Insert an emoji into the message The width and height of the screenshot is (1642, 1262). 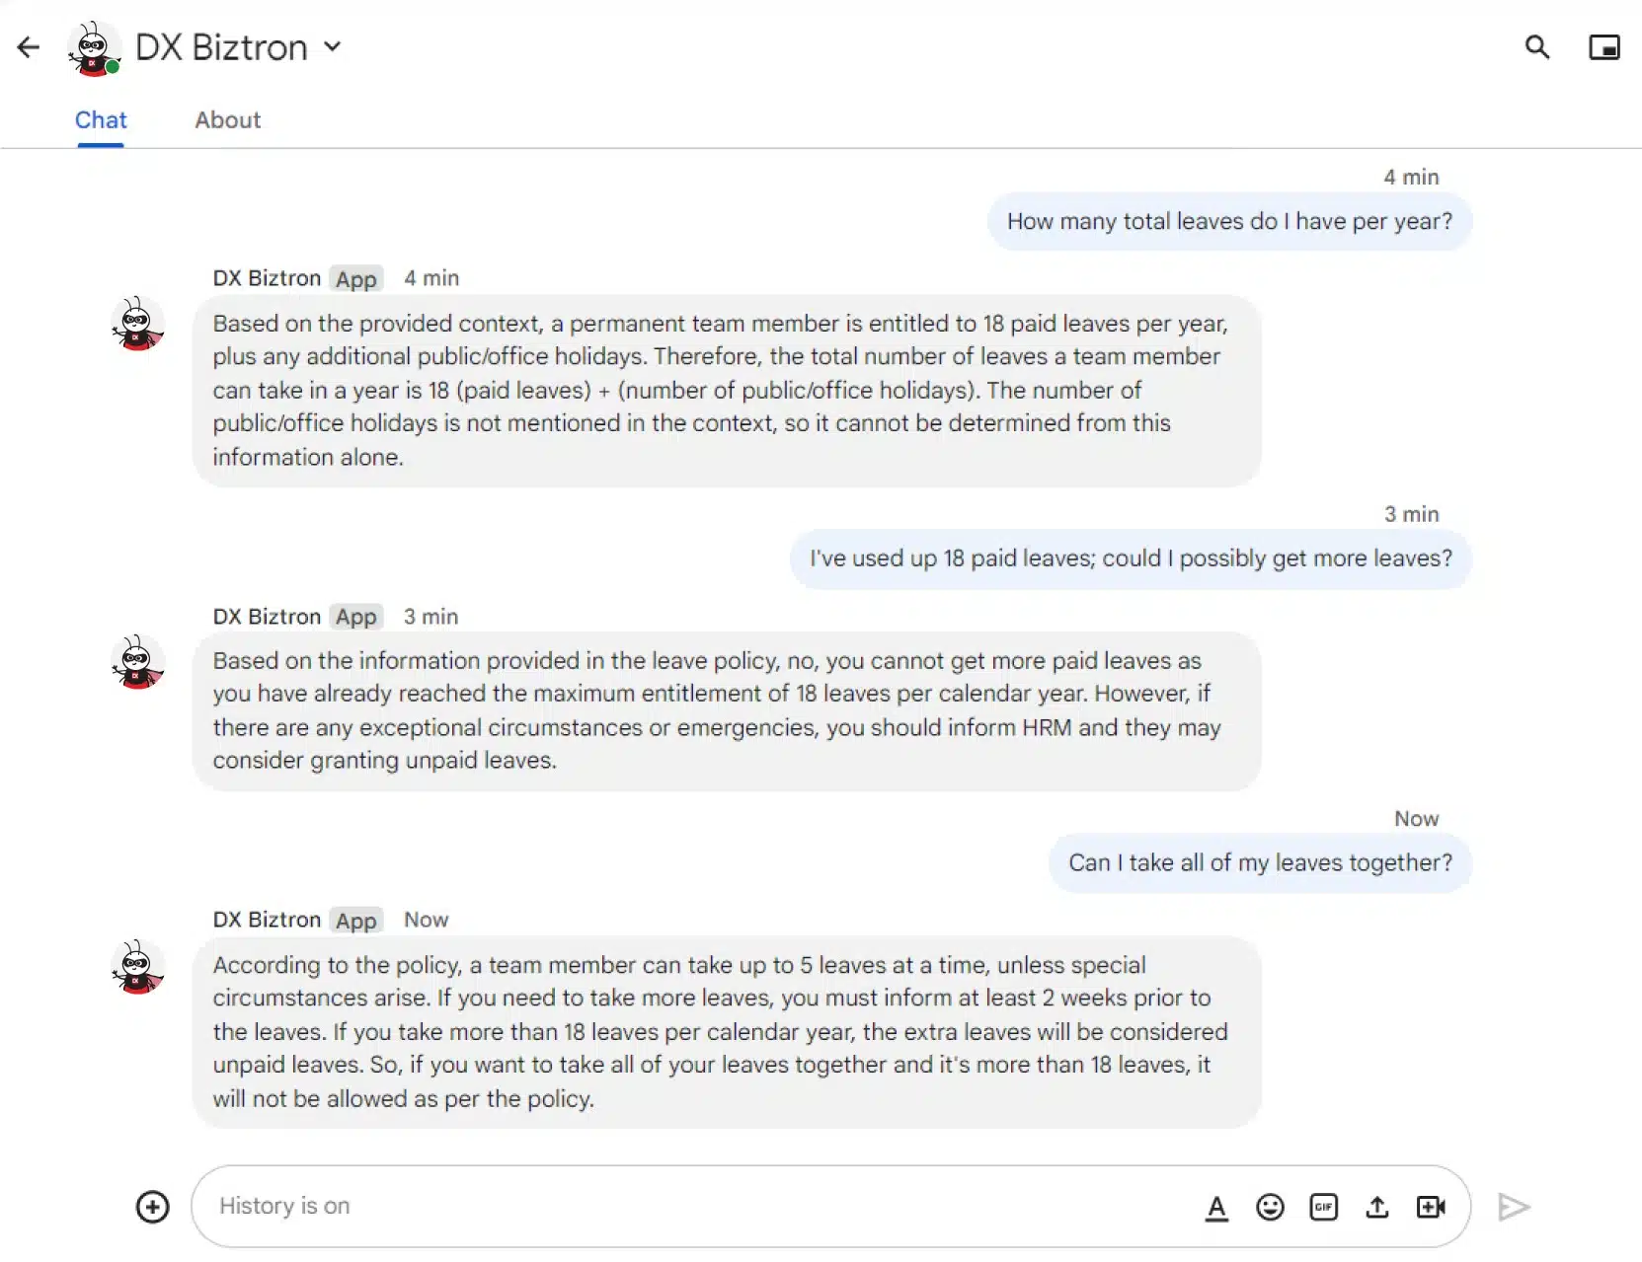tap(1271, 1207)
